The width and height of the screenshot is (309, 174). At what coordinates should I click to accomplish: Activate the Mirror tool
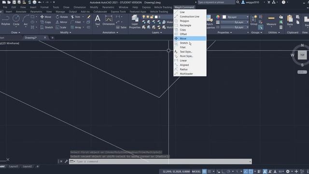click(x=61, y=22)
